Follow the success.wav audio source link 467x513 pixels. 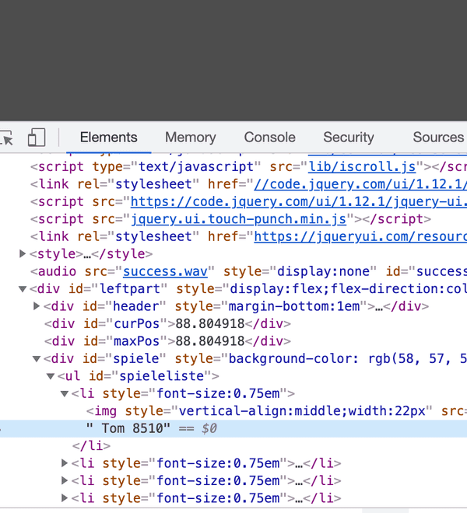pos(165,271)
